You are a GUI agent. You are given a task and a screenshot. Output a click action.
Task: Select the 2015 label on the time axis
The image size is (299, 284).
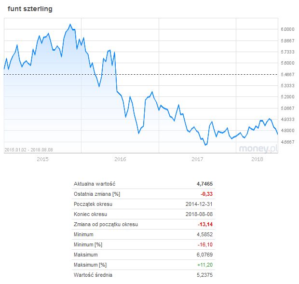click(x=42, y=159)
